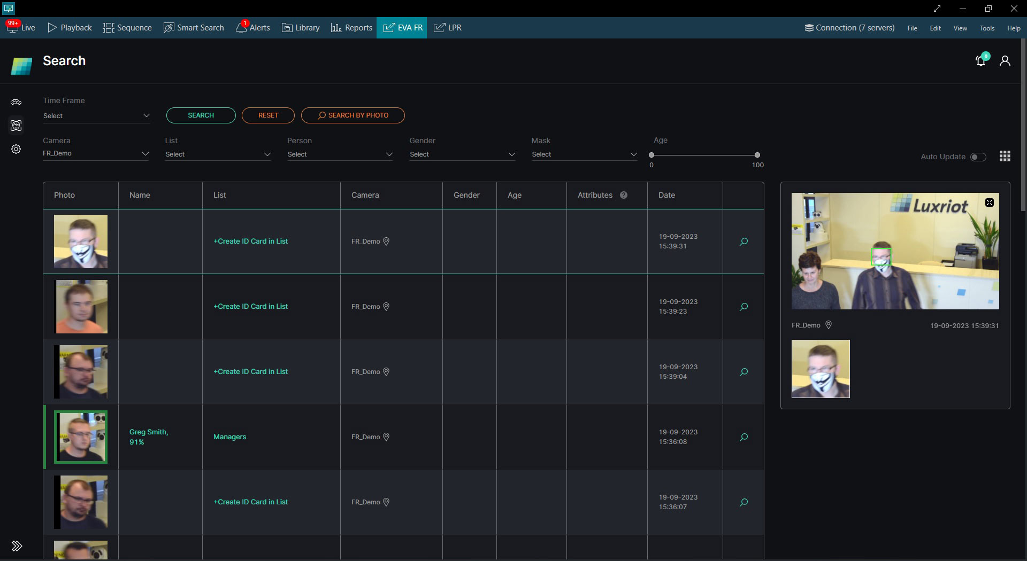The image size is (1027, 561).
Task: Click the application logo next to Search
Action: point(21,66)
